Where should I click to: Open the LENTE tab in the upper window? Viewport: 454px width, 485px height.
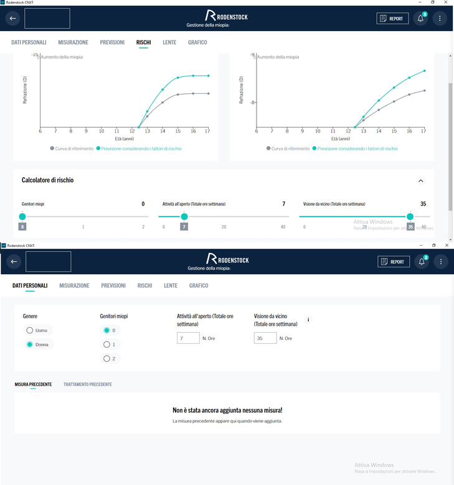[x=169, y=42]
